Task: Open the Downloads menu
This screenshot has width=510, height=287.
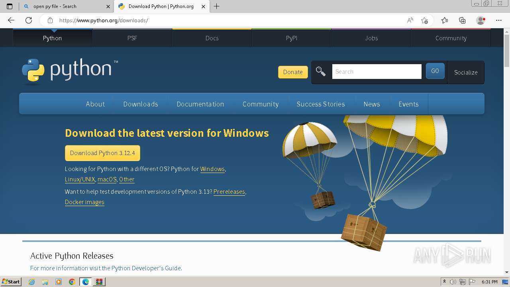Action: pos(141,104)
